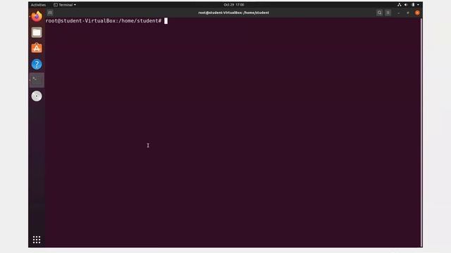Click the battery icon in top bar
Screen dimensions: 451x253
tap(413, 5)
